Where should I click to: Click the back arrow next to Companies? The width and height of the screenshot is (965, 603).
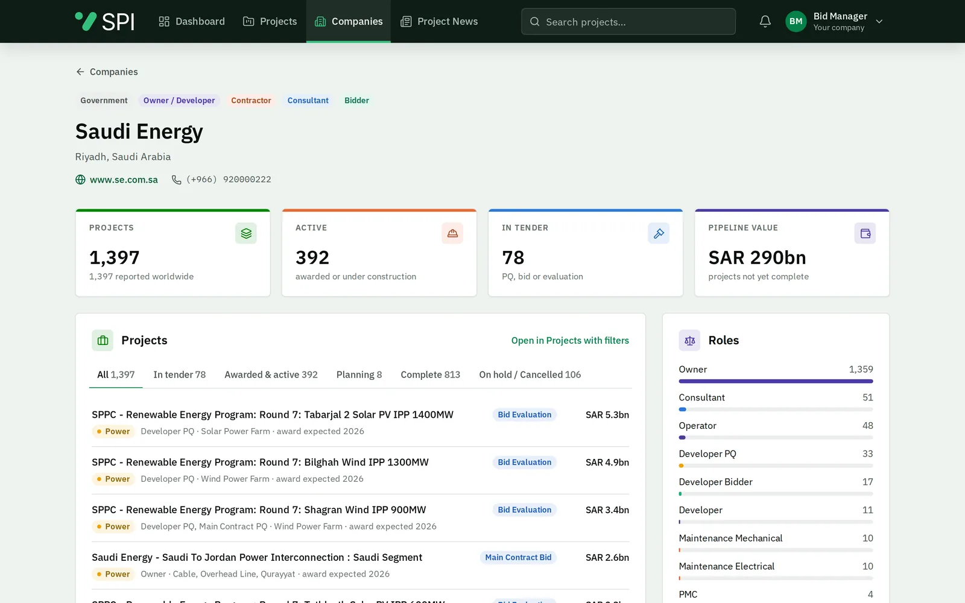(x=80, y=72)
